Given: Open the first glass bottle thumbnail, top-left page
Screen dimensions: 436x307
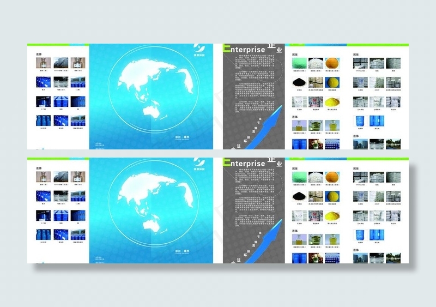Looking at the screenshot, I should [43, 63].
